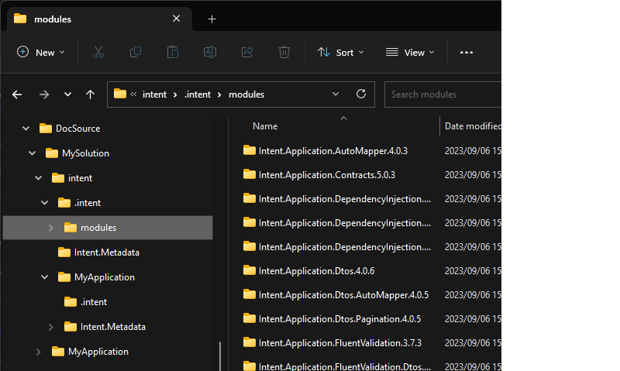Viewport: 620px width, 371px height.
Task: Click modules breadcrumb in address bar
Action: (x=246, y=94)
